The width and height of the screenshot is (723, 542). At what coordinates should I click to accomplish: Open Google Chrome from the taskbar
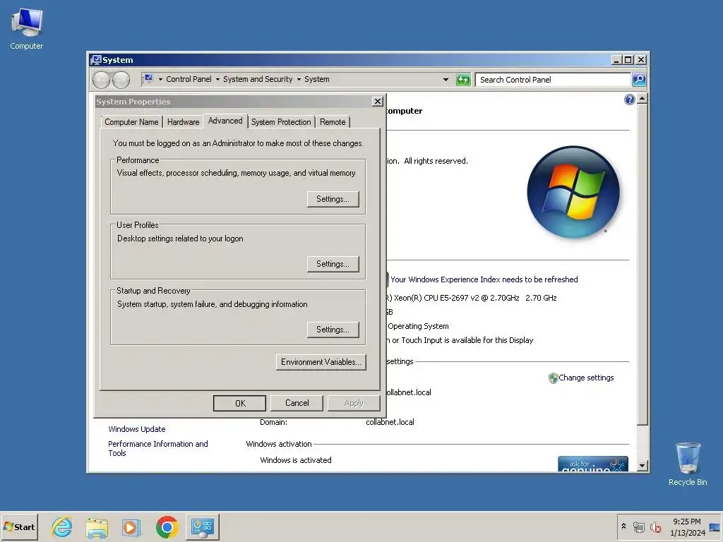pos(167,526)
